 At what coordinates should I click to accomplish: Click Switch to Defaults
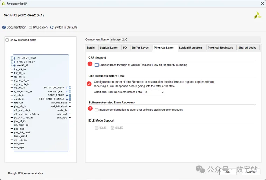[x=66, y=28]
